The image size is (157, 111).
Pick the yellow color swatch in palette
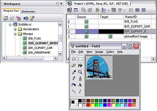93,105
